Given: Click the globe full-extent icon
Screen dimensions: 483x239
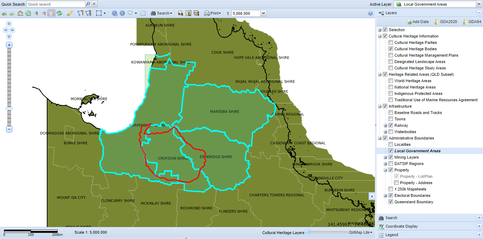Looking at the screenshot, I should tap(28, 13).
